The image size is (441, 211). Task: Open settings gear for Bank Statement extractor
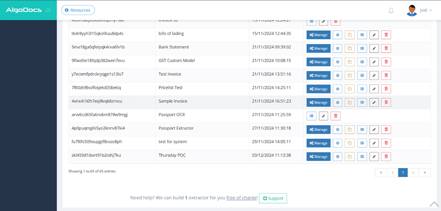(337, 48)
